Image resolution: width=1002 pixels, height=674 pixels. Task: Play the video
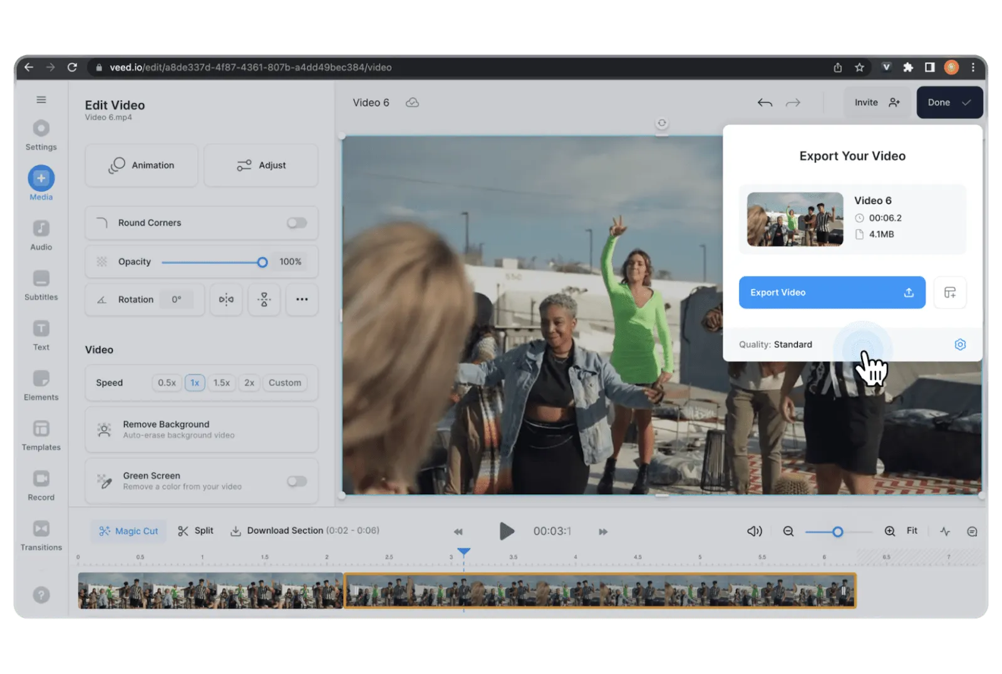507,531
